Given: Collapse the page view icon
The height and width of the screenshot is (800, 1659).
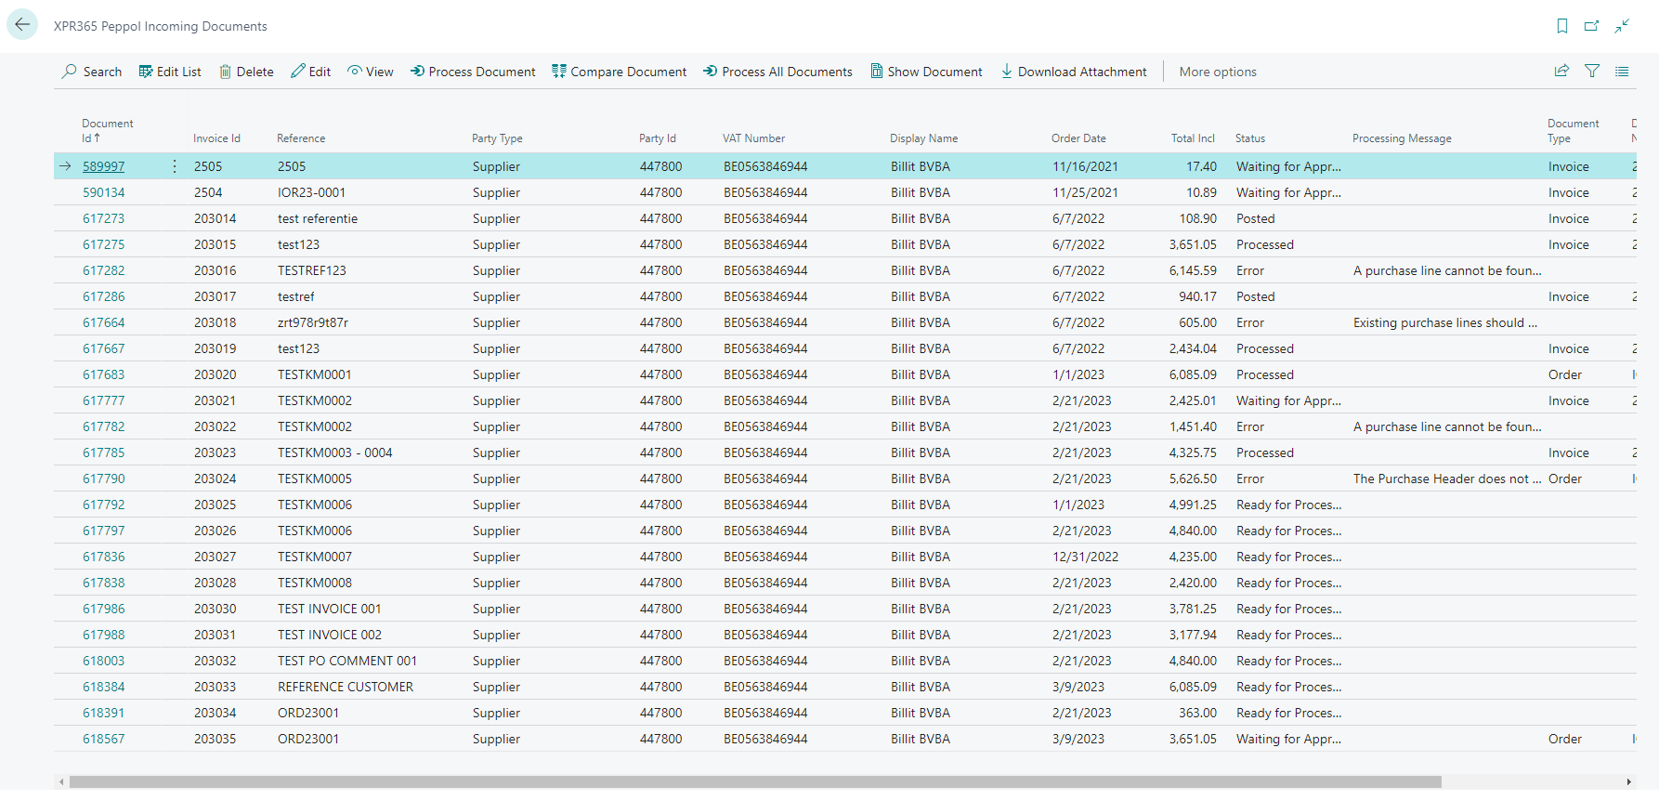Looking at the screenshot, I should pos(1622,26).
